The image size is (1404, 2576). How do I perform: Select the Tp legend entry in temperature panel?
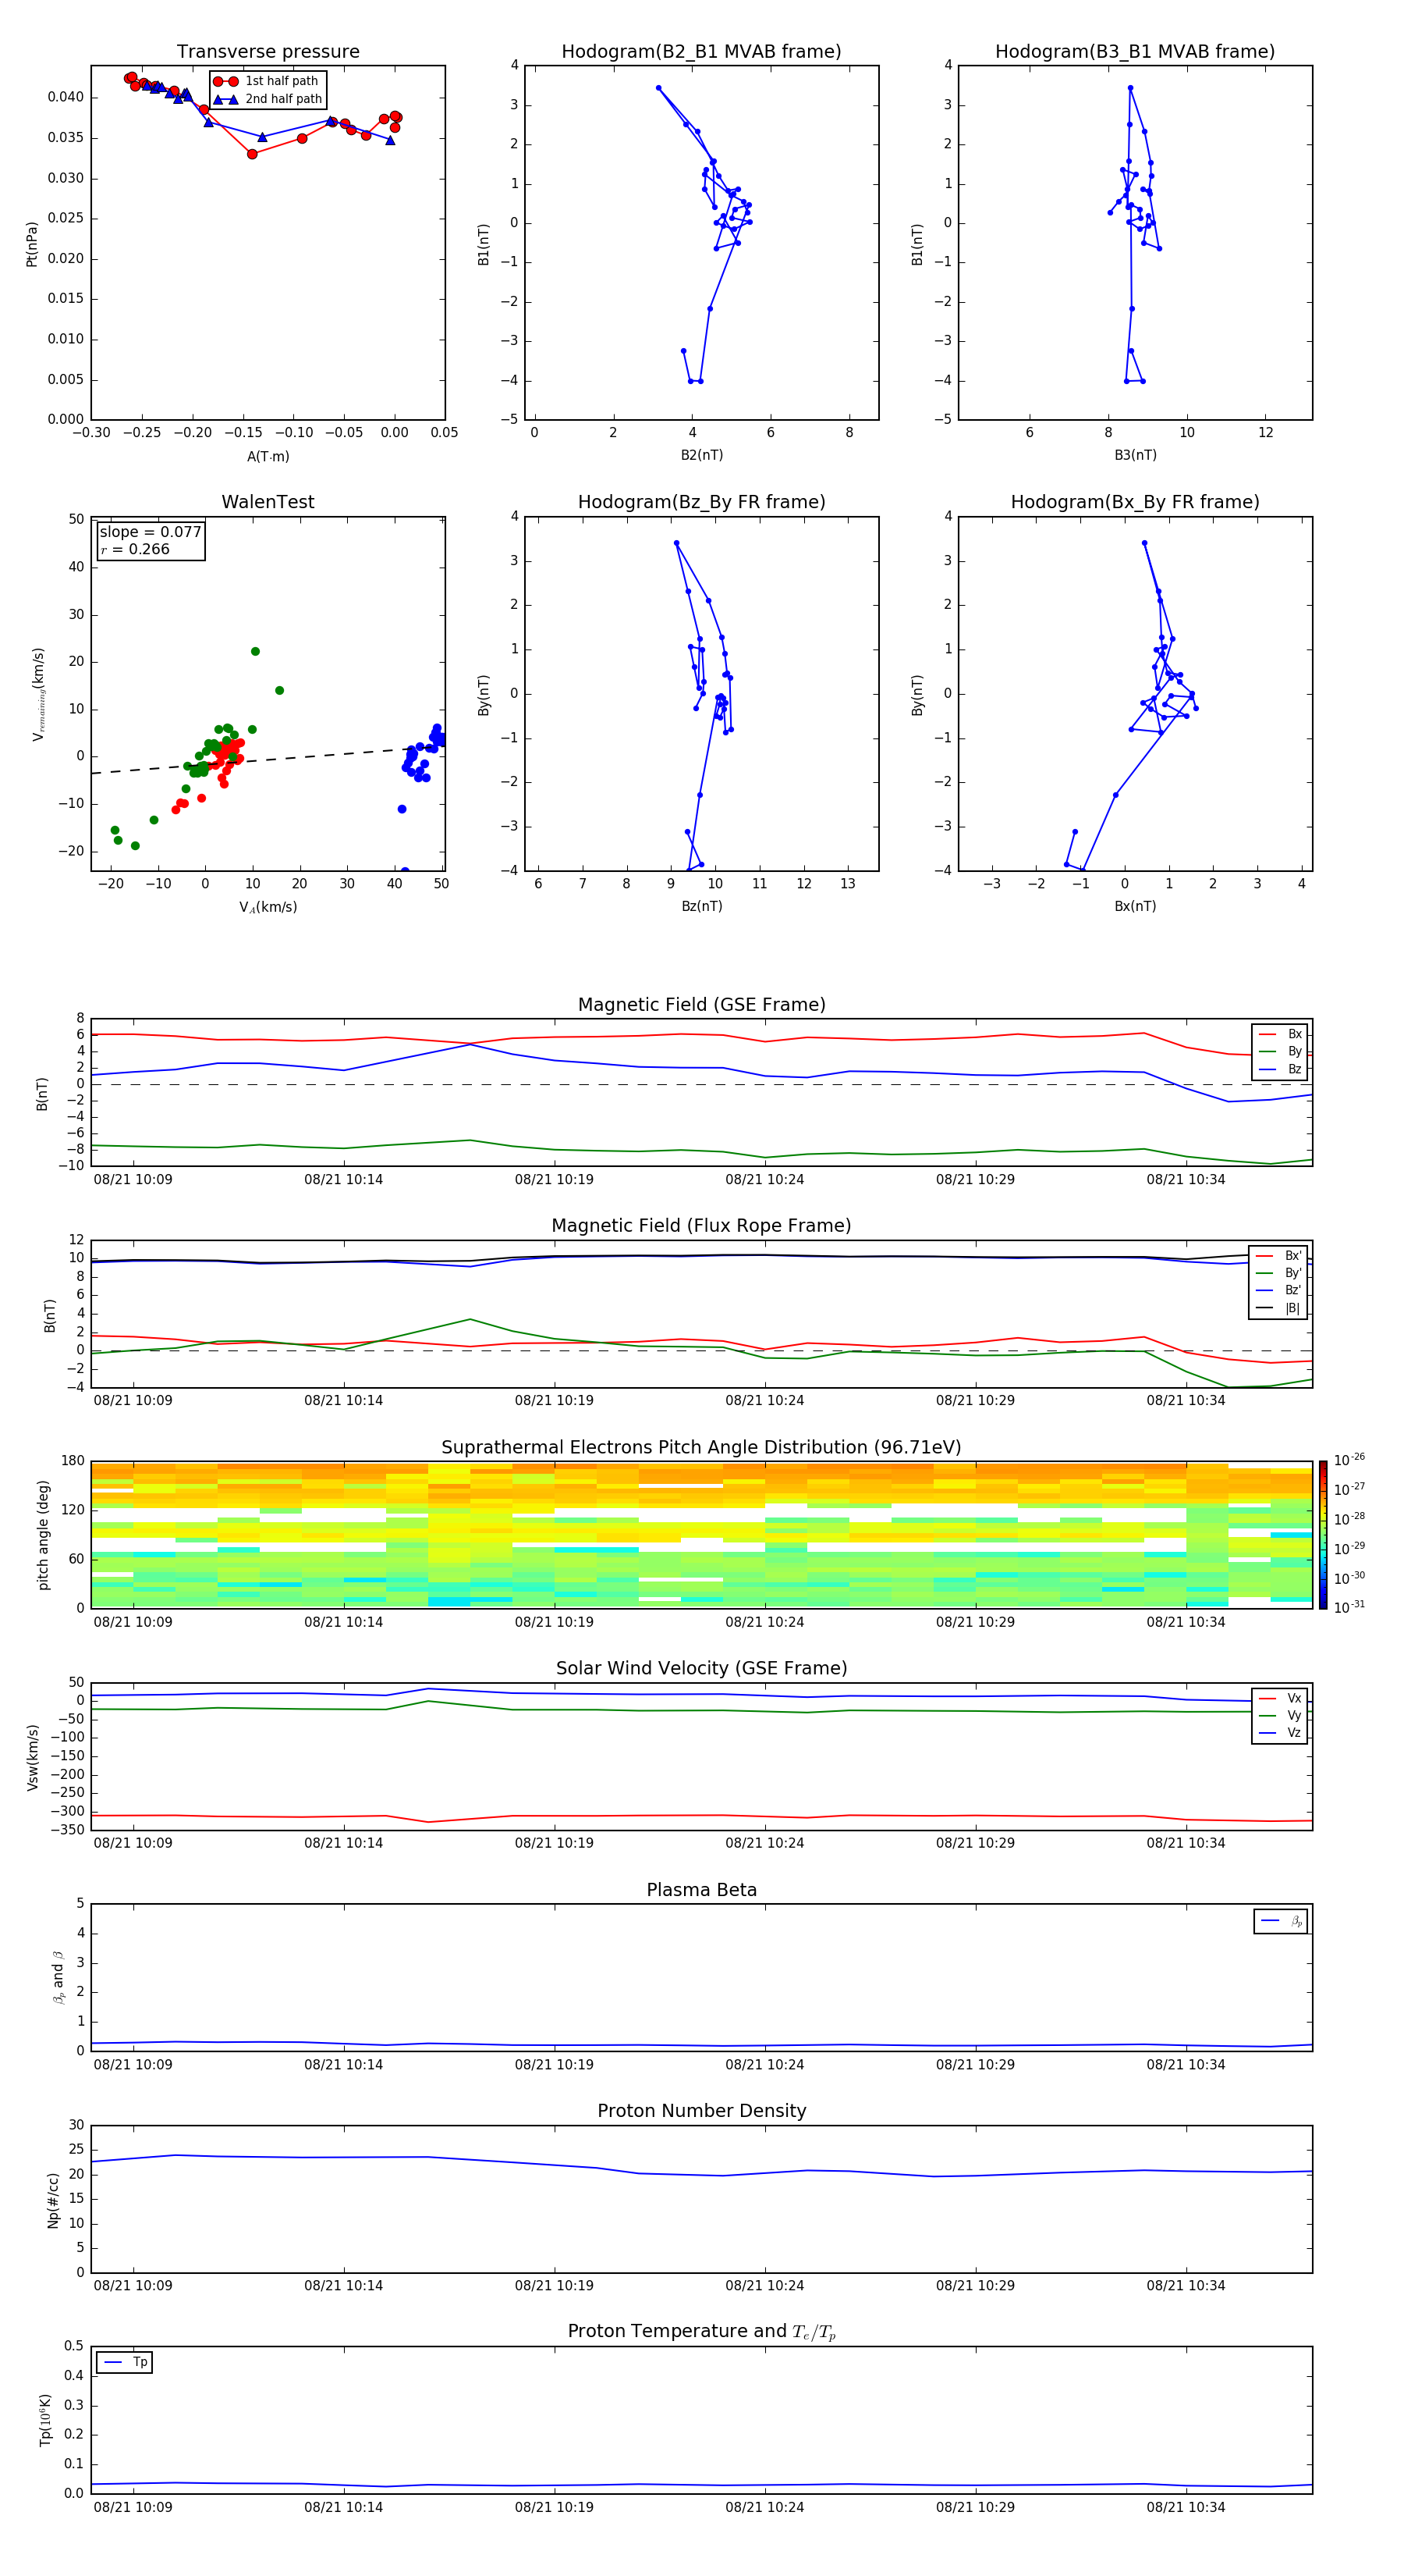pyautogui.click(x=125, y=2362)
